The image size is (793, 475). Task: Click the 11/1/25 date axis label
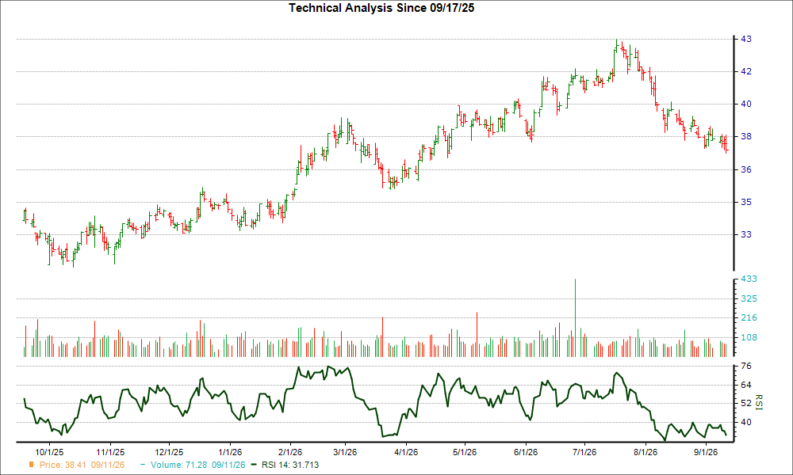[110, 452]
